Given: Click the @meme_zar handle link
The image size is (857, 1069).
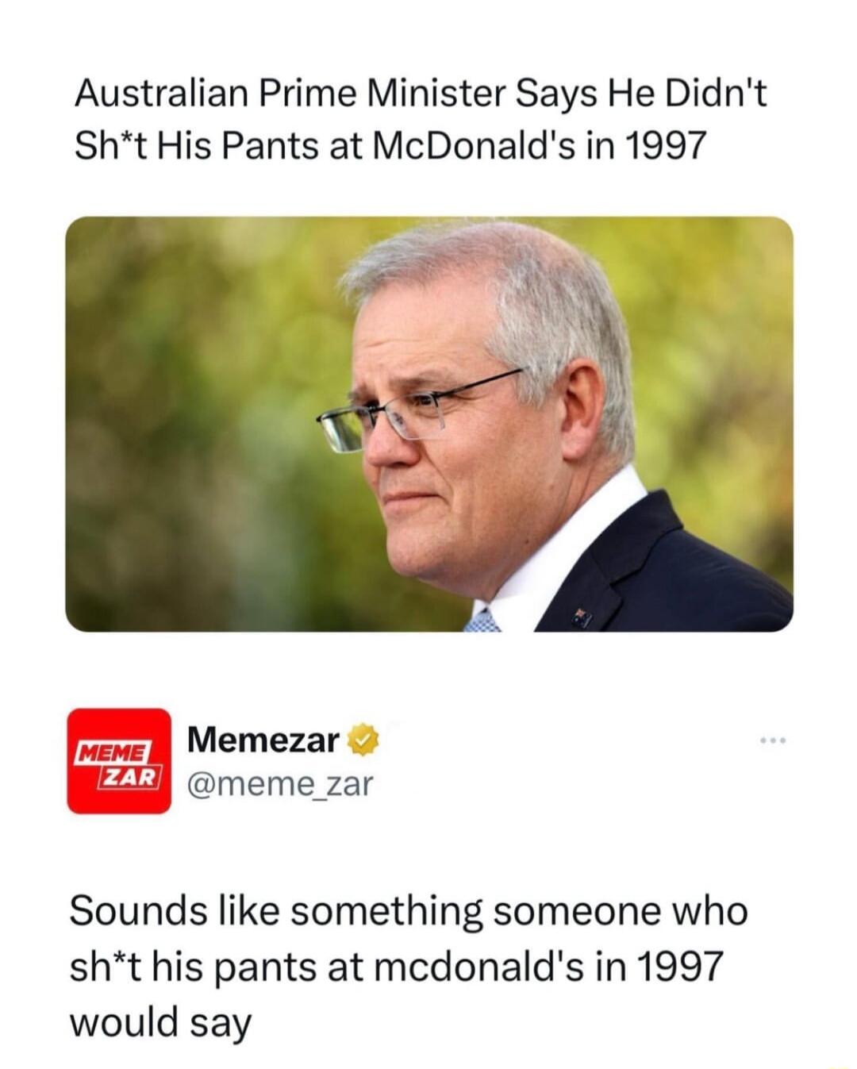Looking at the screenshot, I should coord(280,785).
